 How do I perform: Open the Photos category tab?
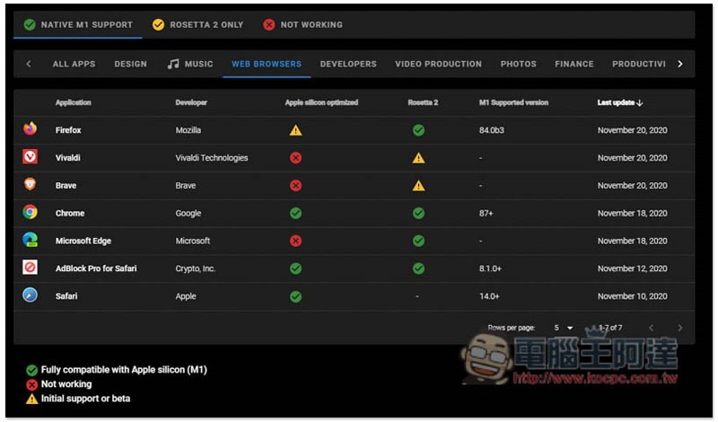519,64
